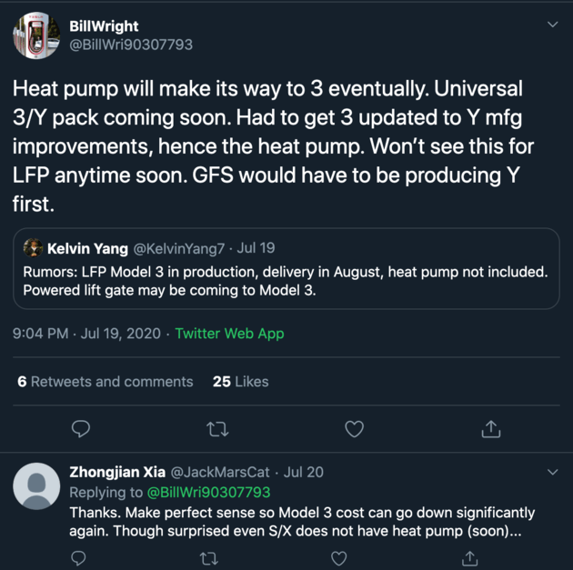Image resolution: width=573 pixels, height=570 pixels.
Task: Open the 9:04 PM Jul 19, 2020 timestamp
Action: 86,334
